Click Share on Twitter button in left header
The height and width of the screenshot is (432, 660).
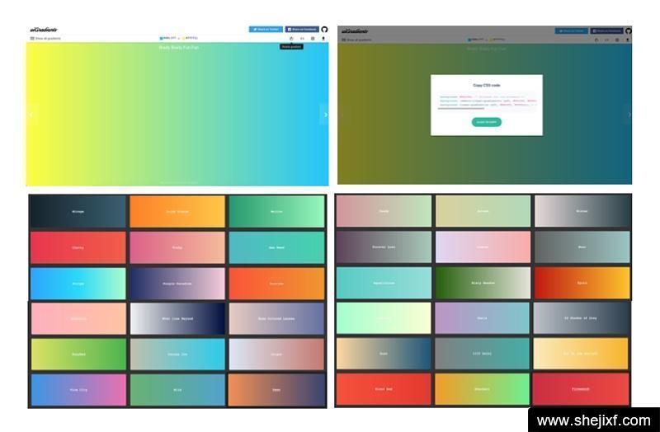pos(266,29)
